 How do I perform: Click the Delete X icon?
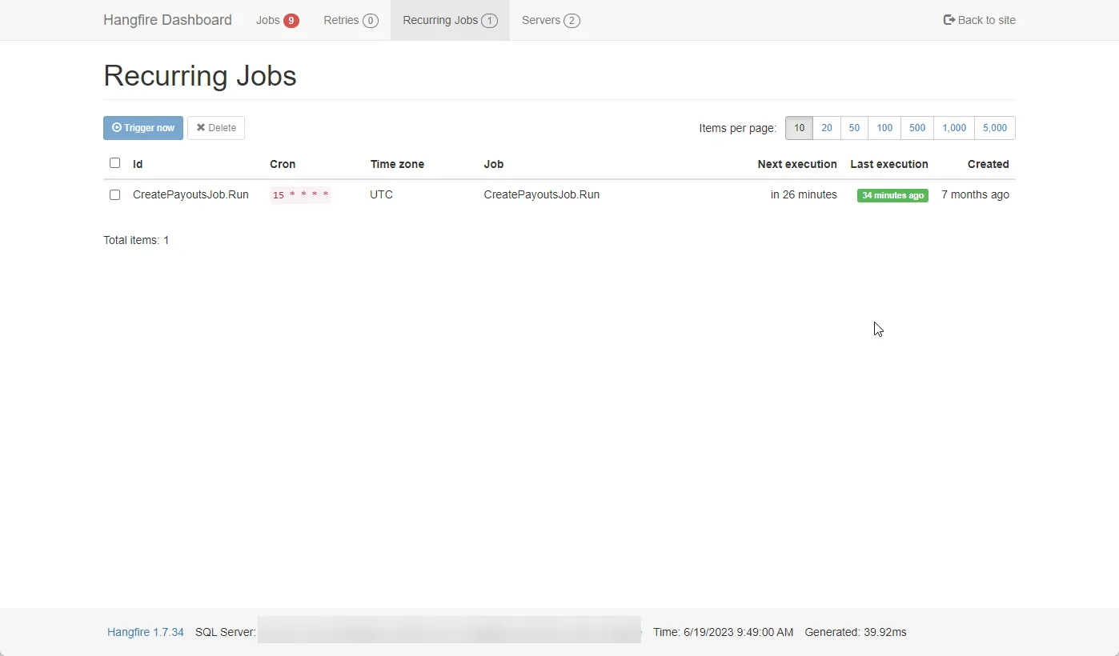(x=201, y=128)
